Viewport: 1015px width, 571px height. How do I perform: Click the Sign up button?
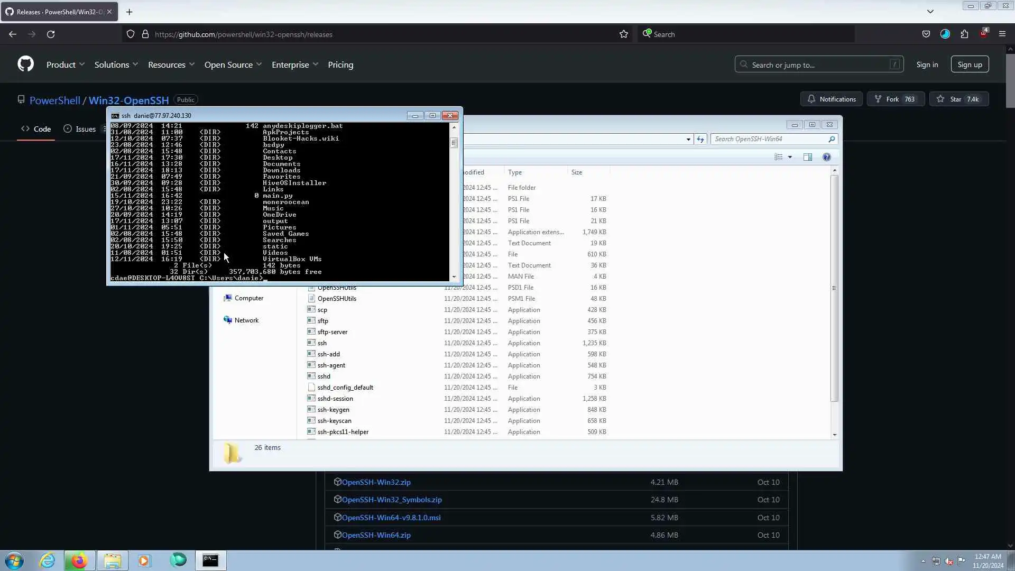(x=970, y=65)
